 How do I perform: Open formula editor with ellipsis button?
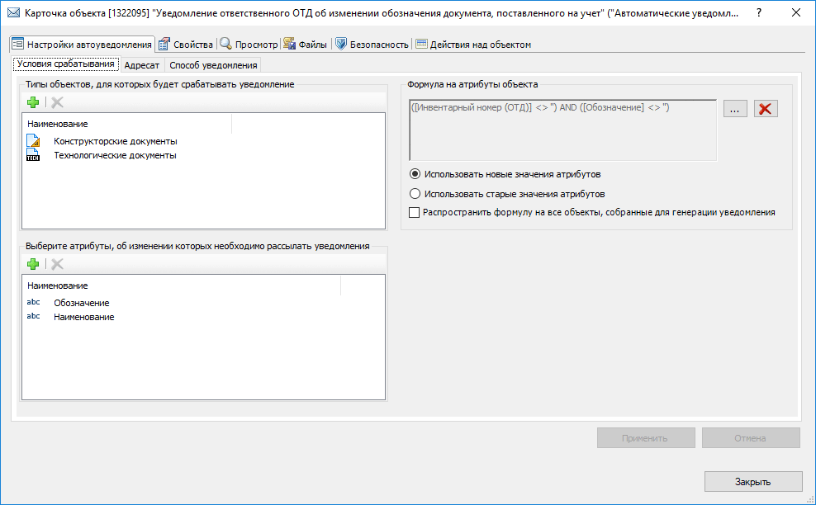point(735,109)
